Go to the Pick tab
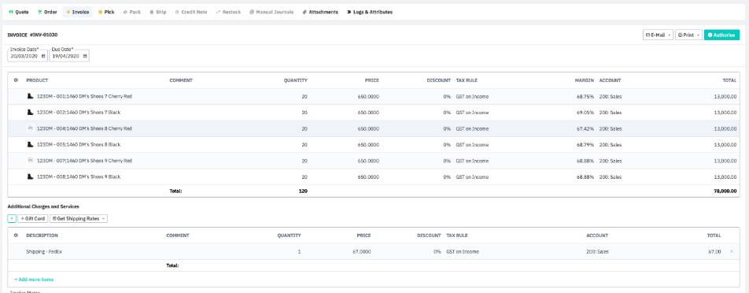 click(106, 12)
